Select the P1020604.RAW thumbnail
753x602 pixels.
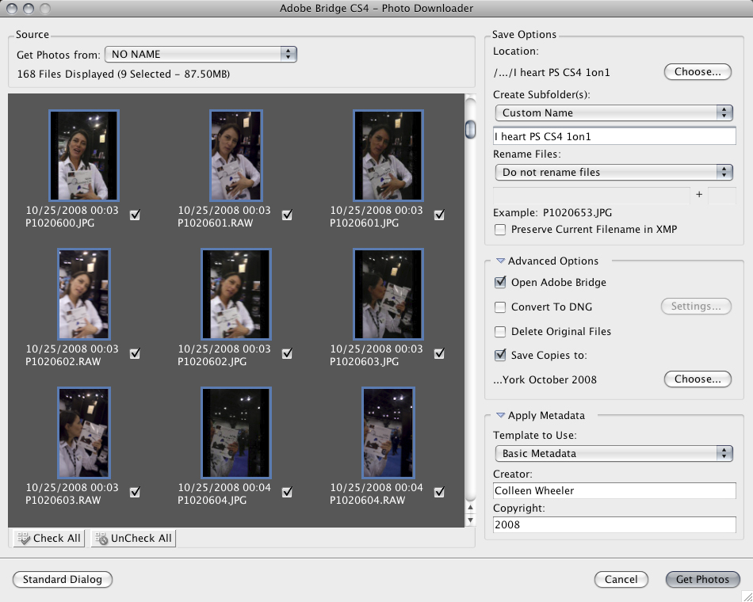(x=388, y=433)
